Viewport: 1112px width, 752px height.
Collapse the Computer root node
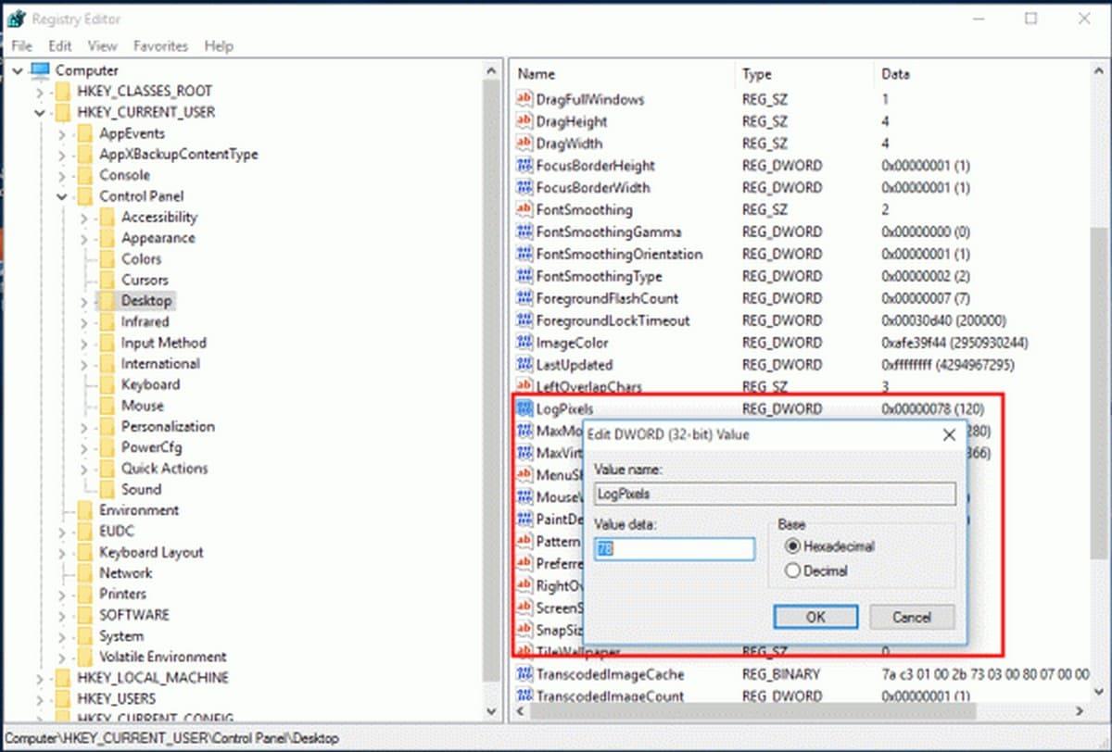18,70
